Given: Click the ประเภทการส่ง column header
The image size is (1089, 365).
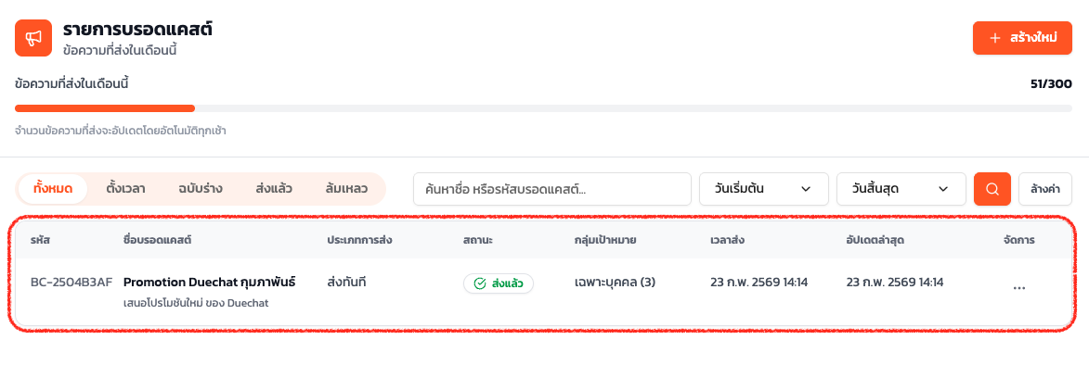Looking at the screenshot, I should point(360,241).
